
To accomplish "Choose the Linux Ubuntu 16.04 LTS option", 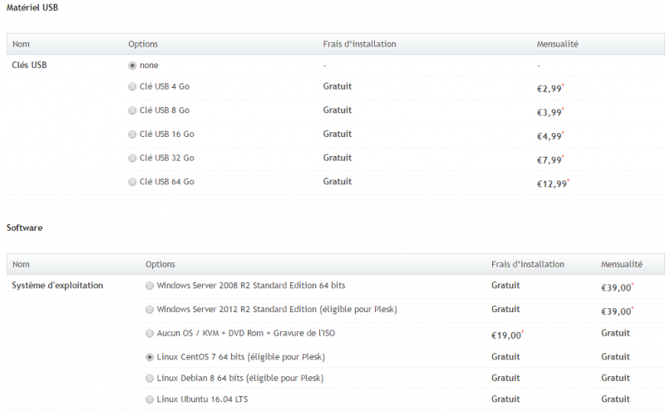I will [x=150, y=399].
